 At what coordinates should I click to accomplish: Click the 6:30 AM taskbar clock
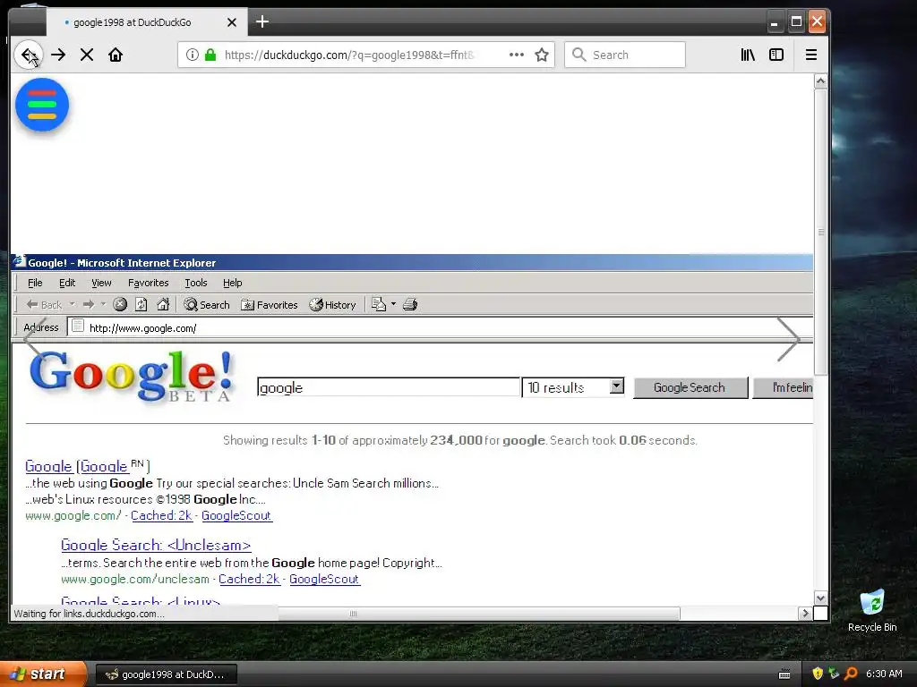coord(884,674)
